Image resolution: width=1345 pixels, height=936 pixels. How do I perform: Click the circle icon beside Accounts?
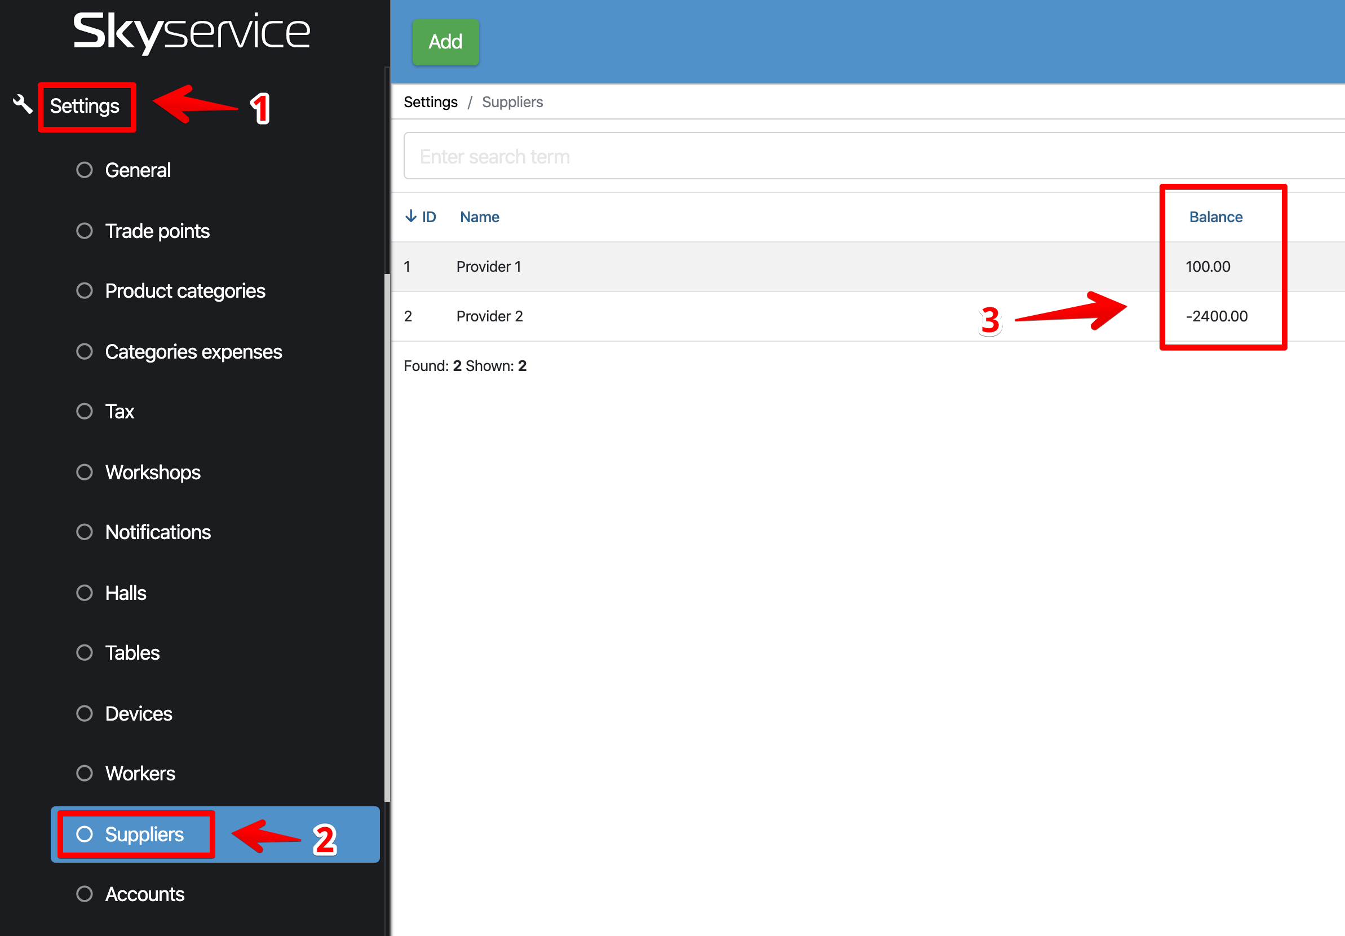pyautogui.click(x=85, y=894)
